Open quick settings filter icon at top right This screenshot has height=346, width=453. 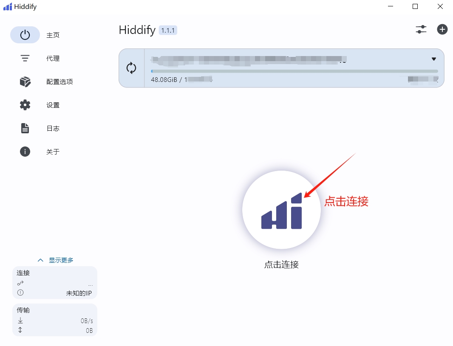(421, 29)
